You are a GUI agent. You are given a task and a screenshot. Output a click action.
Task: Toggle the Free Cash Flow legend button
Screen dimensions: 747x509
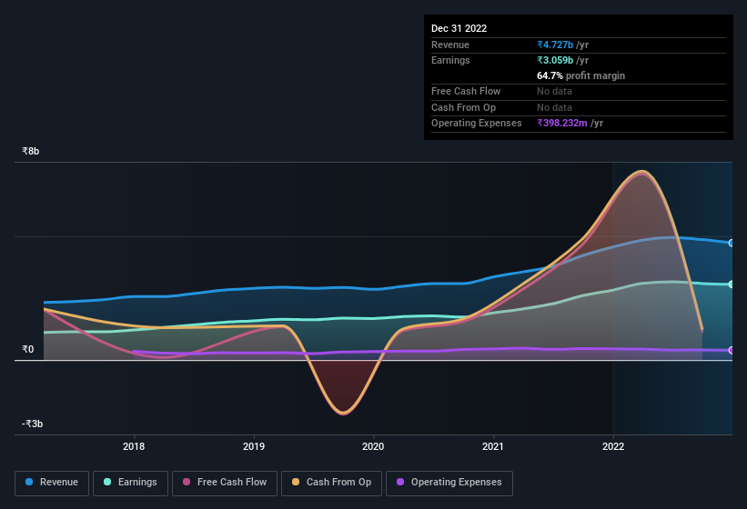tap(225, 483)
